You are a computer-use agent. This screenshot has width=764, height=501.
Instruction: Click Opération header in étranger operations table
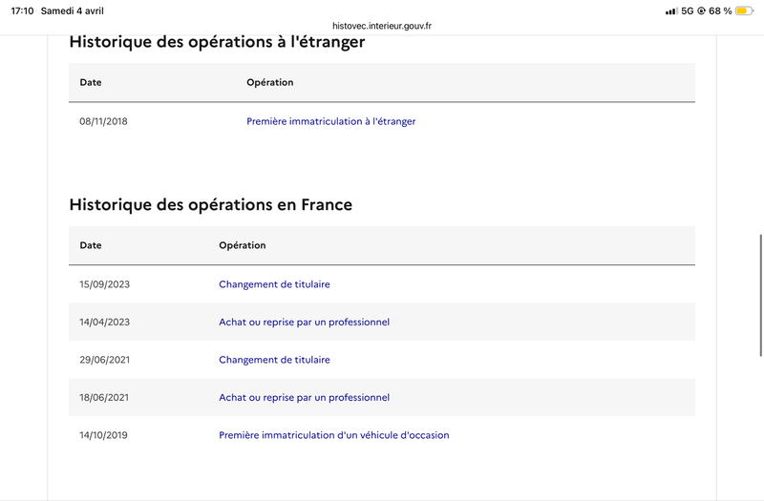[x=270, y=82]
